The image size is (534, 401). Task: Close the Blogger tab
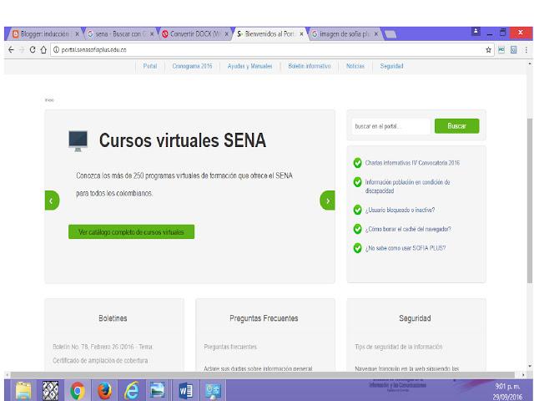point(77,34)
